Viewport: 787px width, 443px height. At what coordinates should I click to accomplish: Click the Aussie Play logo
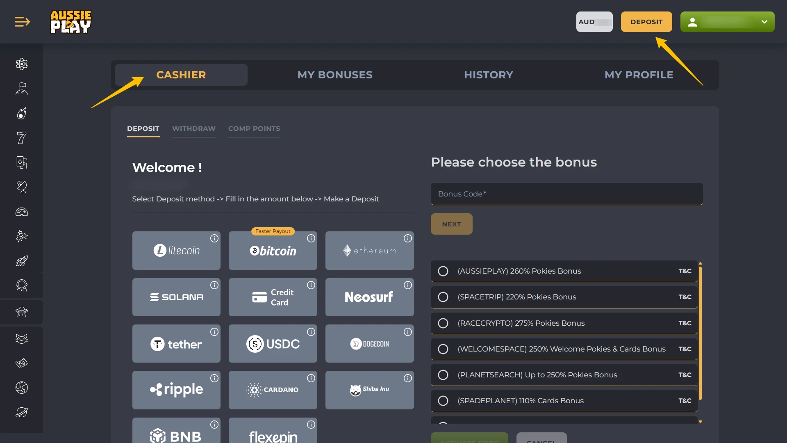click(71, 22)
